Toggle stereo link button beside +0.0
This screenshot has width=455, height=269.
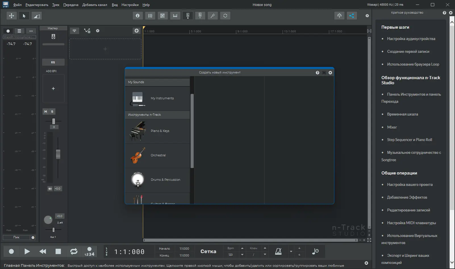click(x=50, y=189)
